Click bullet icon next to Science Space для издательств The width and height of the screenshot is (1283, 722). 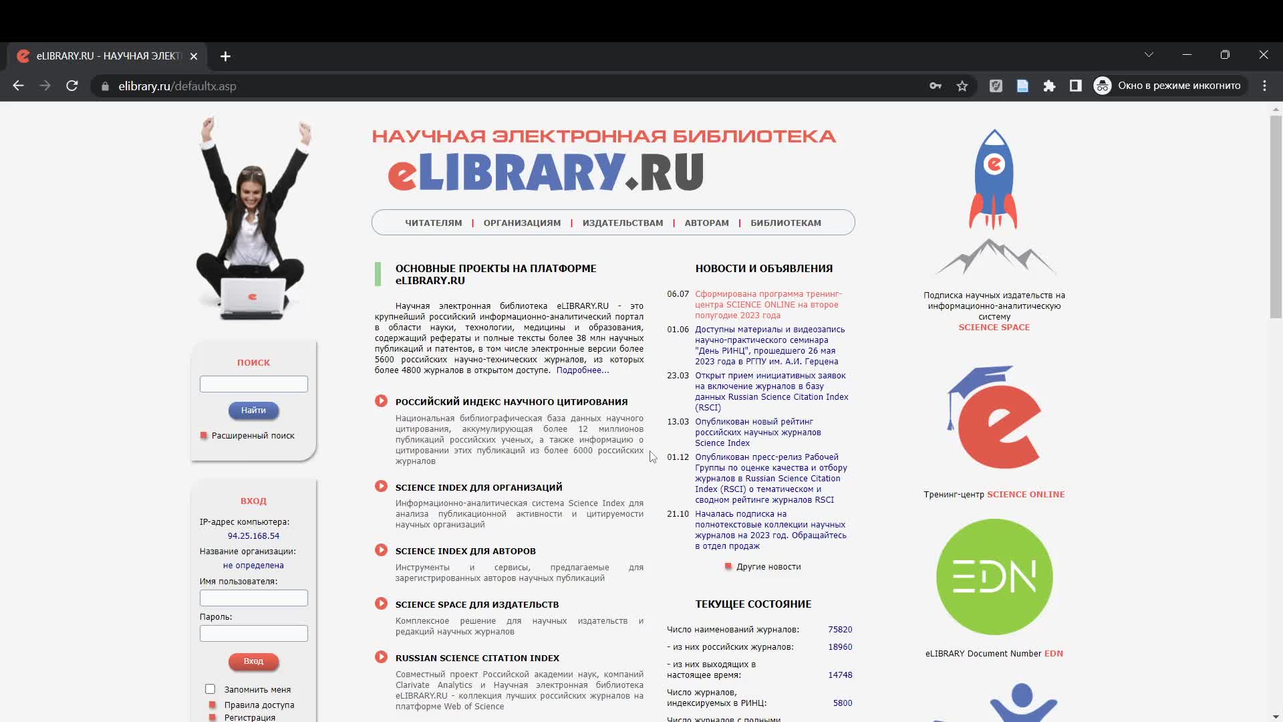click(x=381, y=604)
